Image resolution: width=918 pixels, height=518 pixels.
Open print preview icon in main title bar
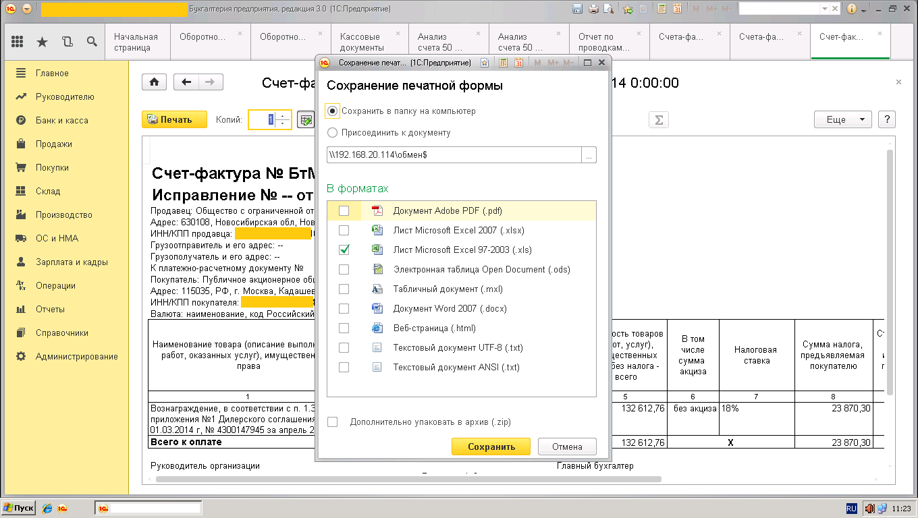(609, 9)
